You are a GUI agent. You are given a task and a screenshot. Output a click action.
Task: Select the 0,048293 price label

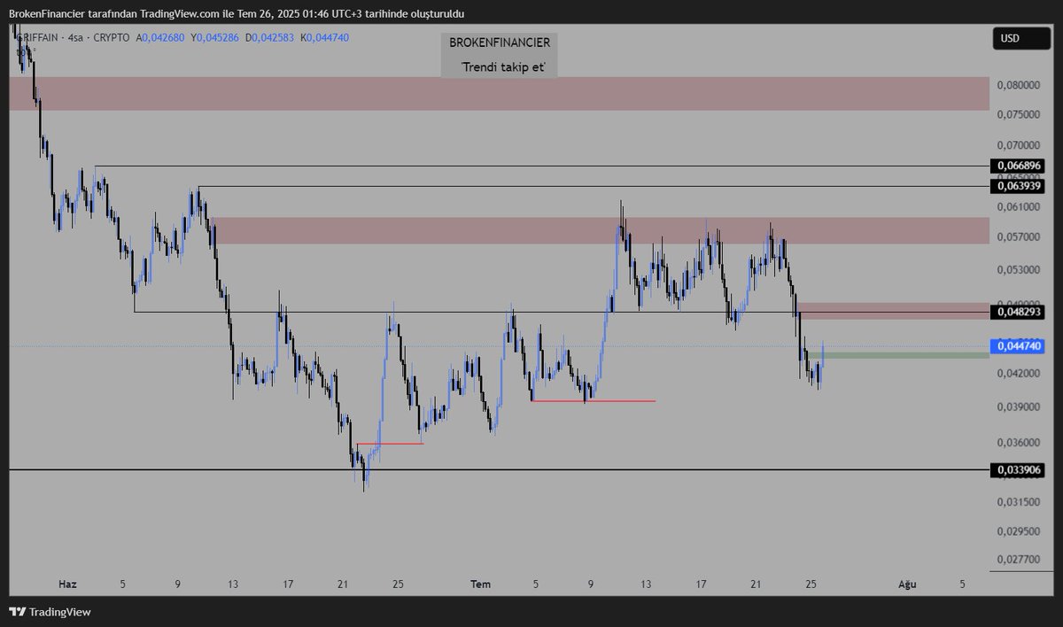tap(1019, 312)
